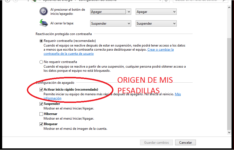Open the right Suspender dropdown for closing lid
This screenshot has height=150, width=234.
click(156, 24)
